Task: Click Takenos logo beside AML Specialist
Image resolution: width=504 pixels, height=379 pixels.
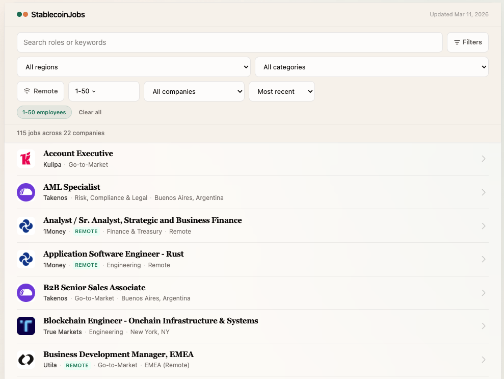Action: tap(26, 192)
